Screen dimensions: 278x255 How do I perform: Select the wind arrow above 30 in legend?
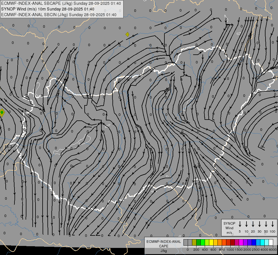pyautogui.click(x=259, y=224)
